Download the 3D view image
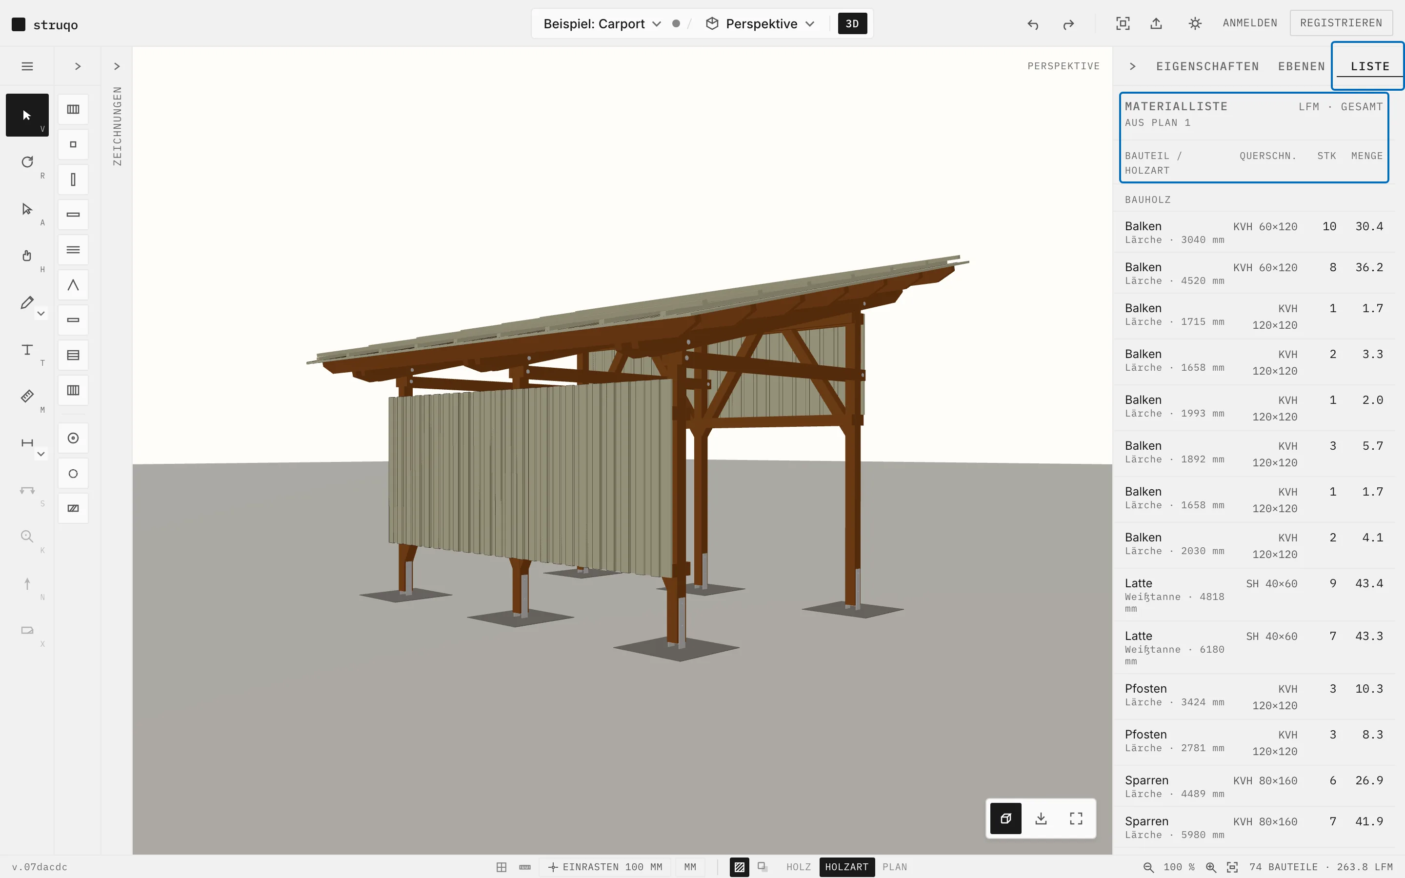1405x878 pixels. point(1041,818)
